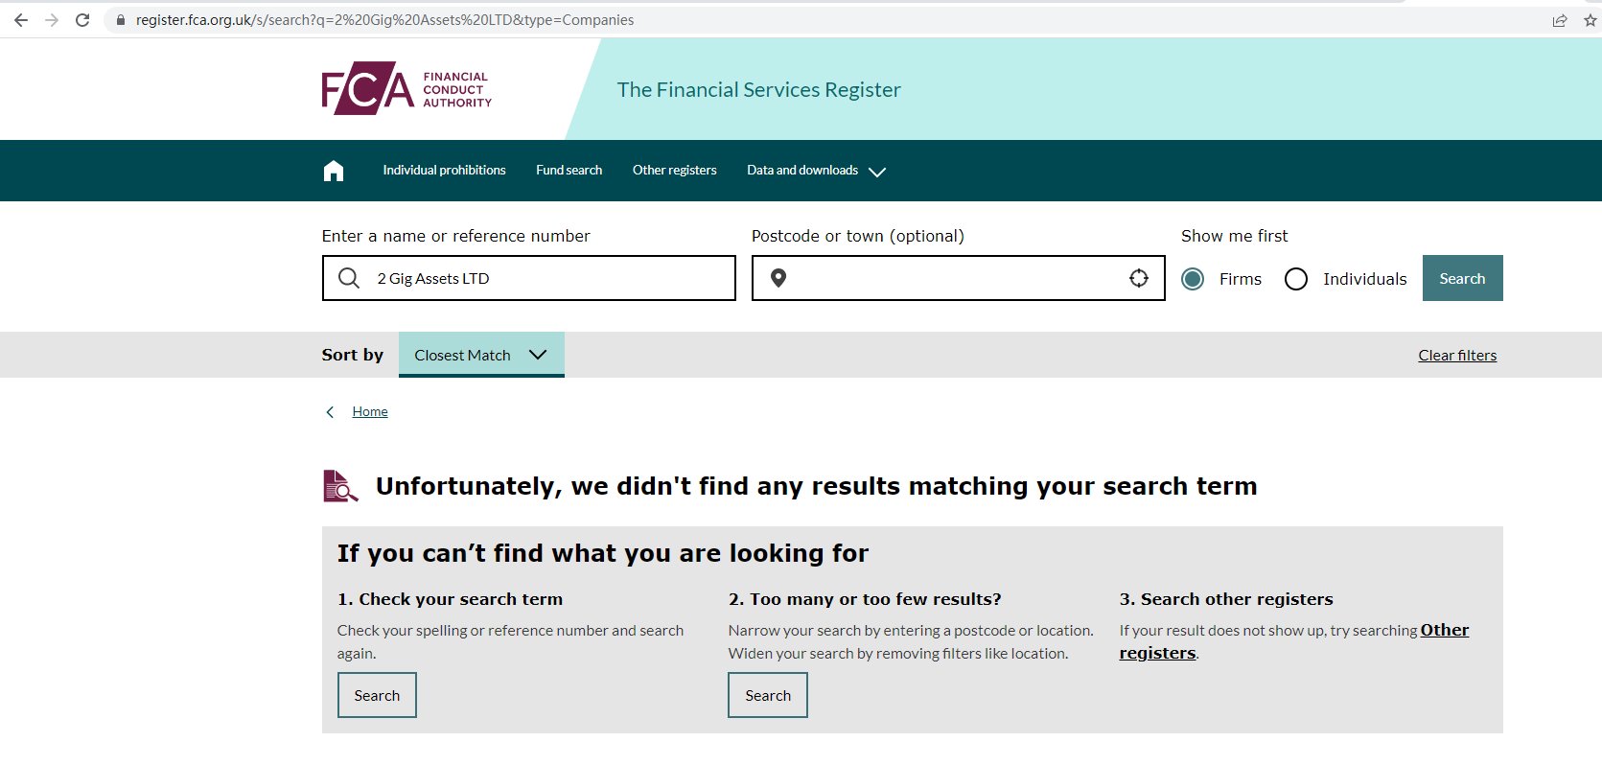1602x765 pixels.
Task: Click the share page icon
Action: (1560, 20)
